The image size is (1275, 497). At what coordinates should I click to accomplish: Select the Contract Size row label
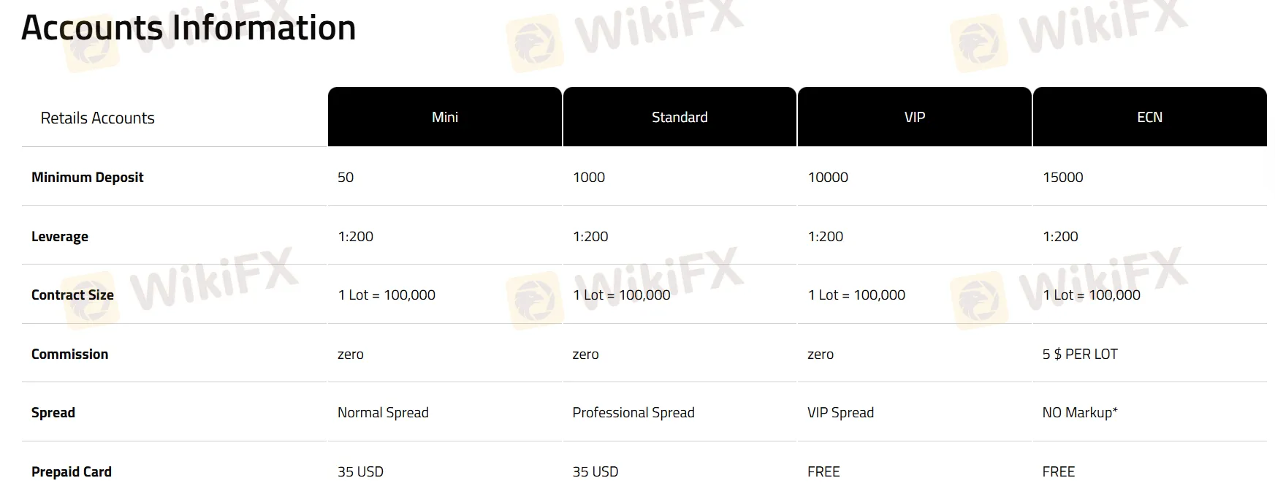click(x=72, y=295)
